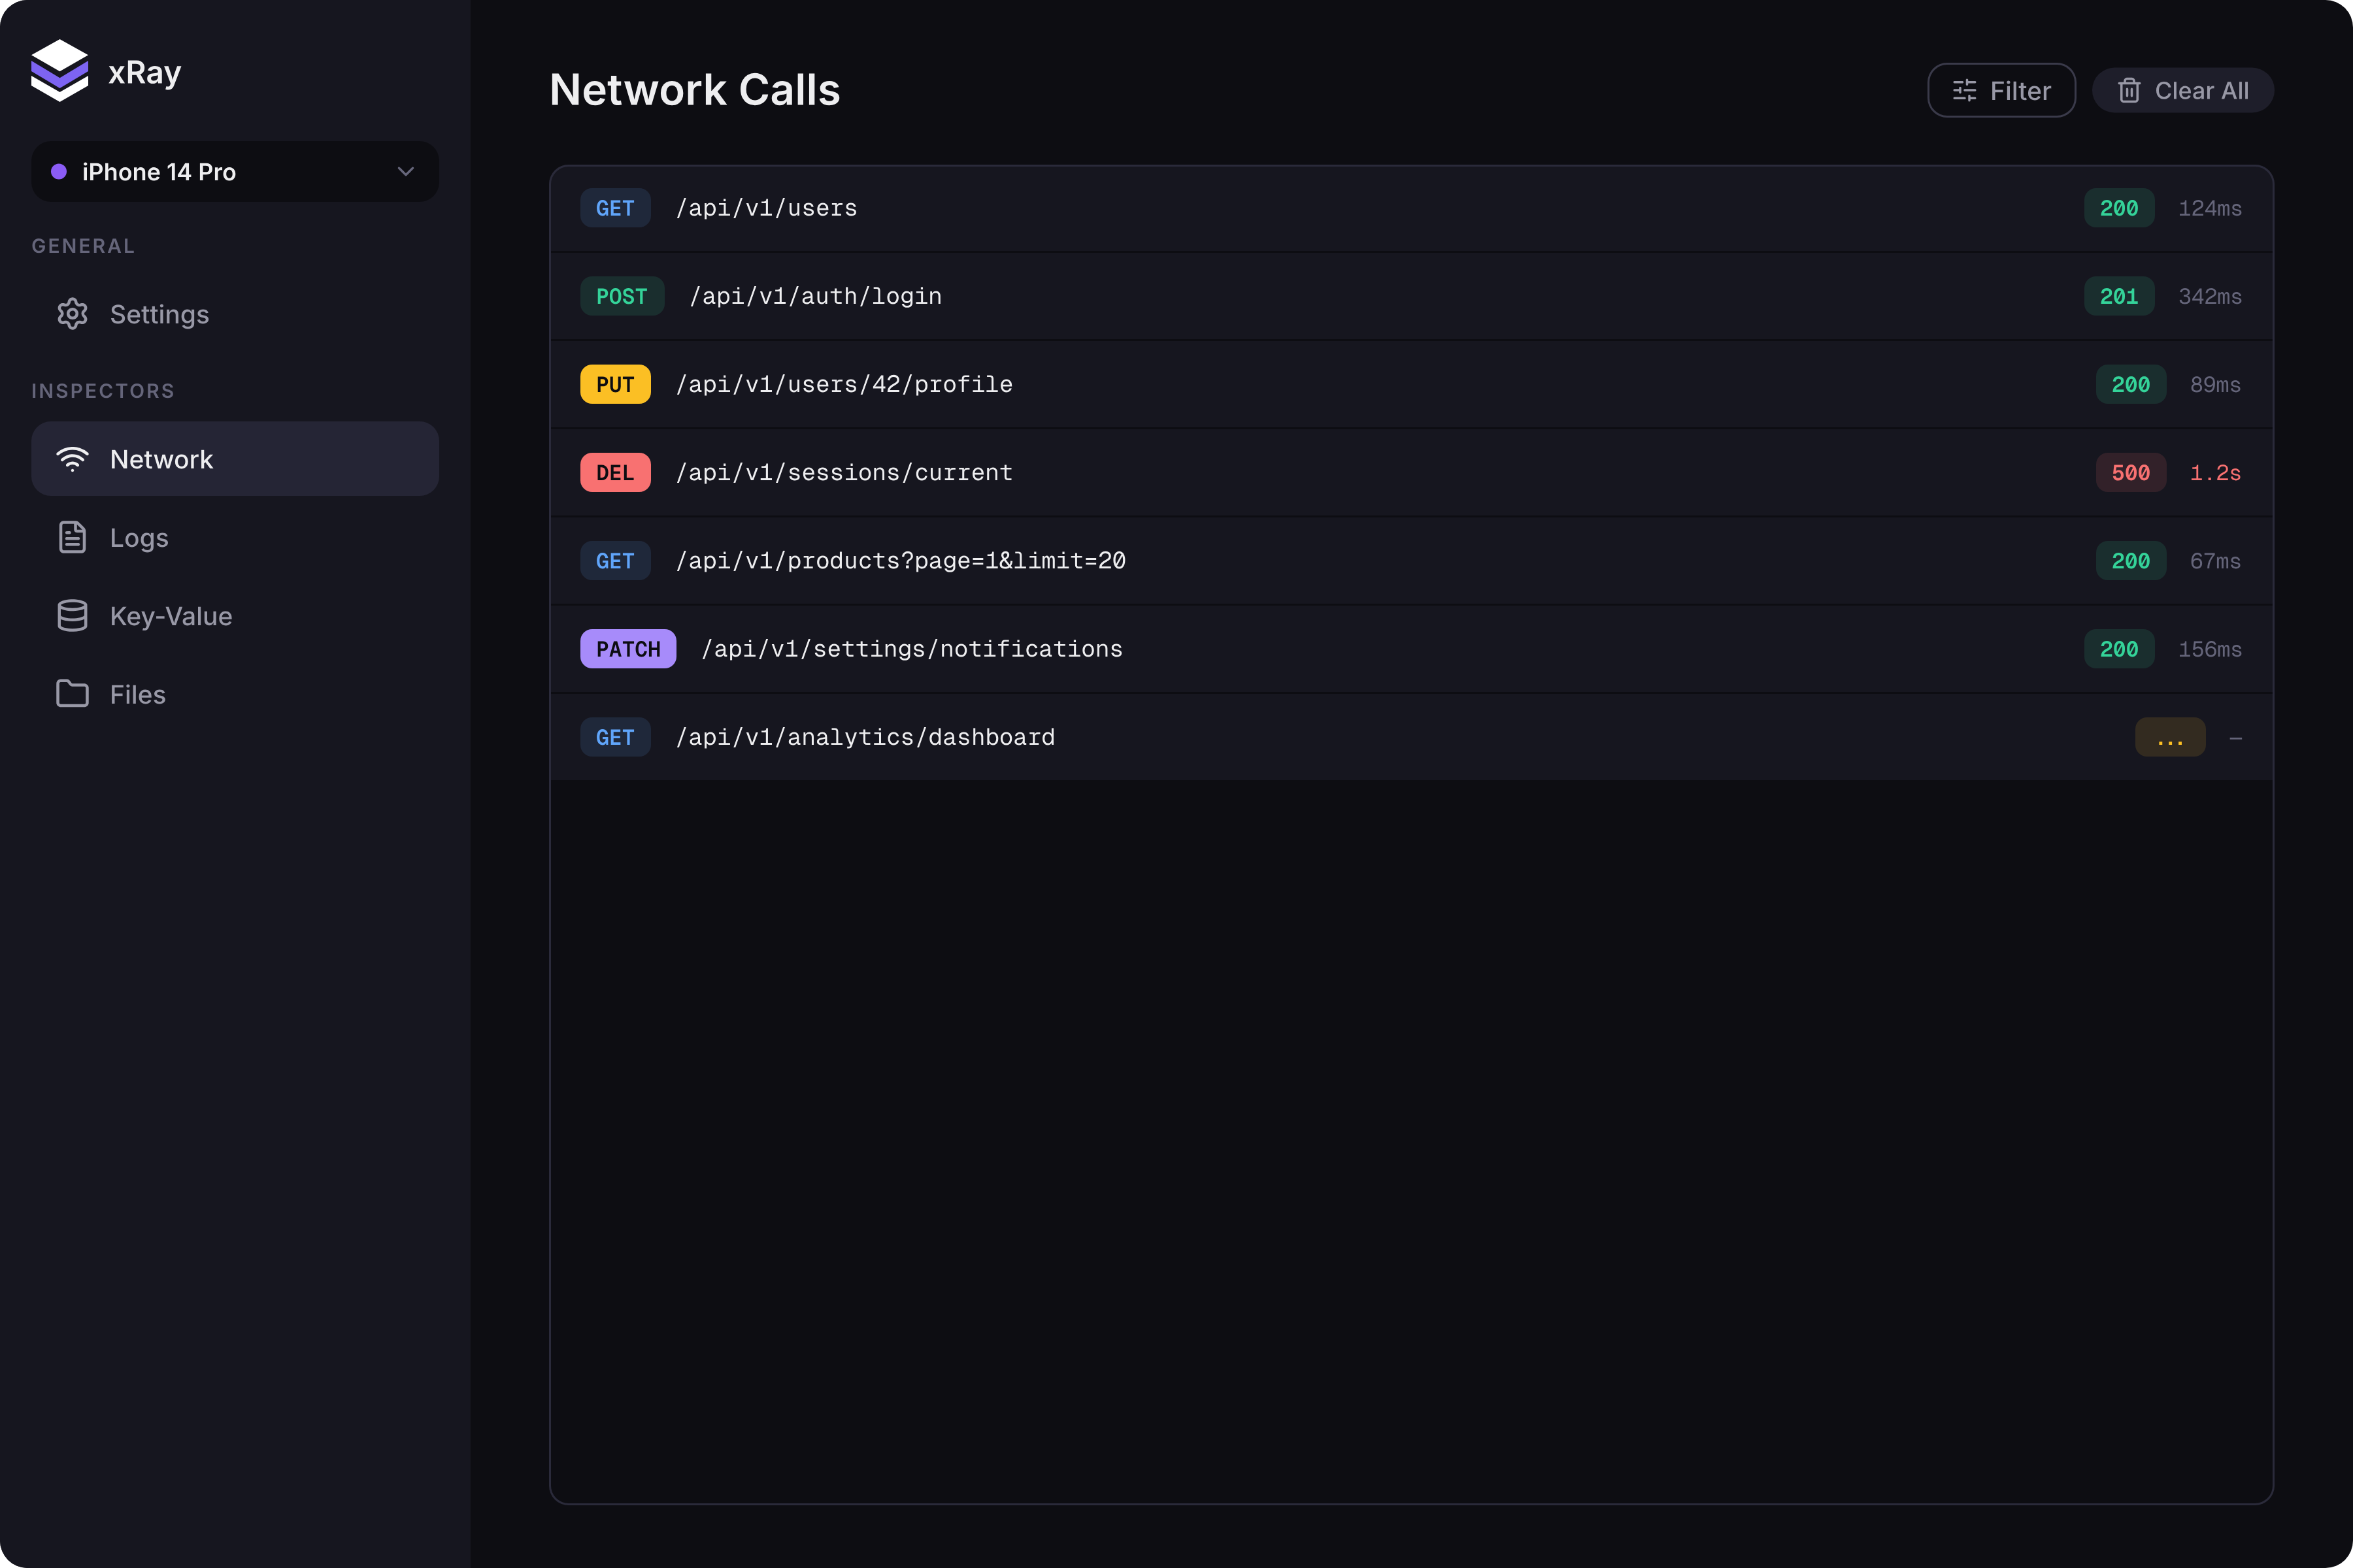Expand the device selector chevron
This screenshot has height=1568, width=2353.
click(x=405, y=171)
